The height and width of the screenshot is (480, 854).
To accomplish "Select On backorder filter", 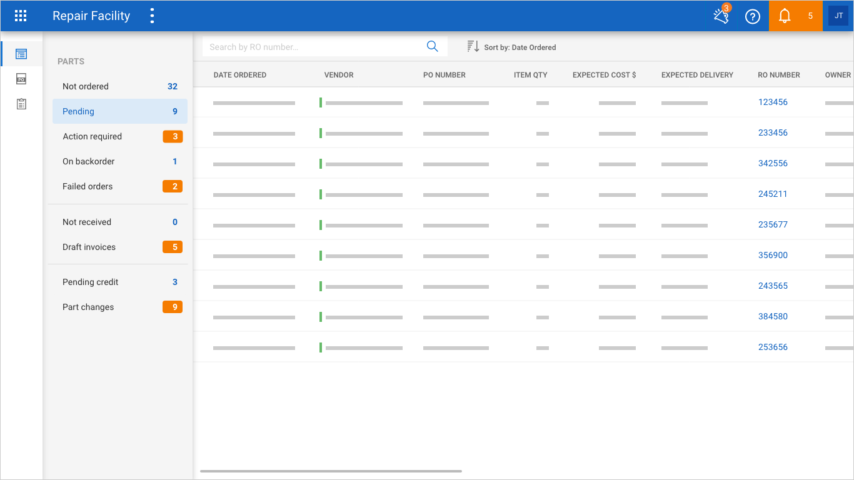I will click(120, 161).
